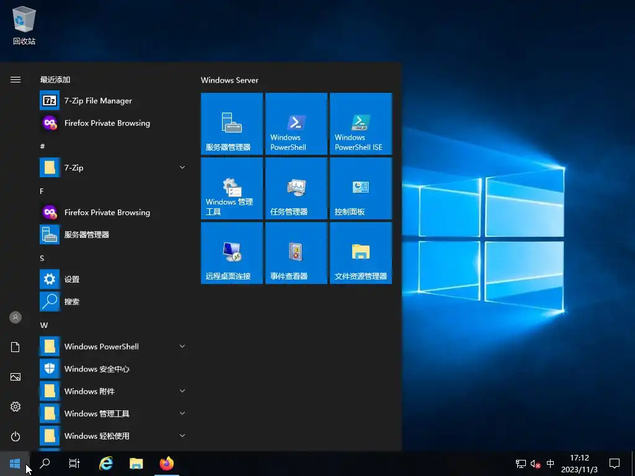Click the S letter header in app list
Image resolution: width=635 pixels, height=476 pixels.
[x=42, y=258]
